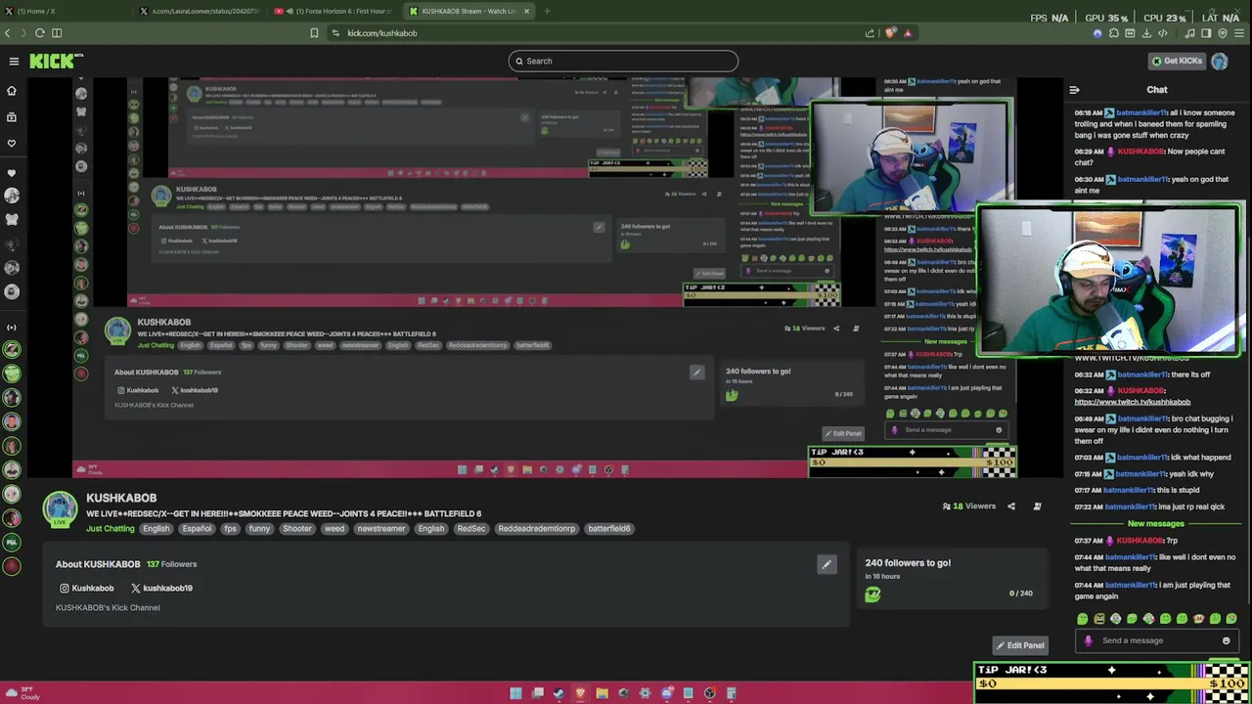Screen dimensions: 1252x704
Task: Open the browser main menu icon
Action: [1239, 33]
